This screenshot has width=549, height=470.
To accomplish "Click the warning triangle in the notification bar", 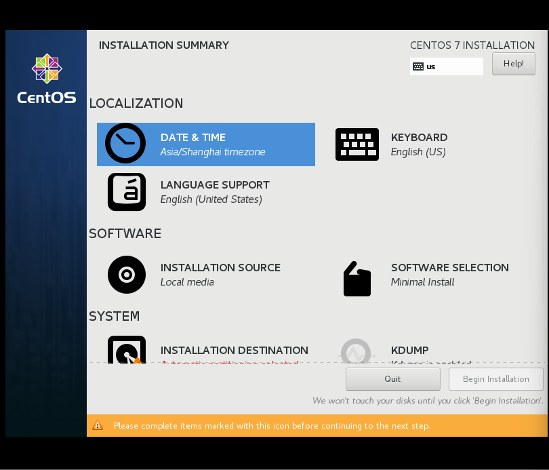I will point(98,425).
